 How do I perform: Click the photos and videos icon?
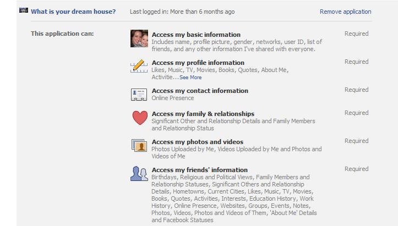(x=139, y=146)
